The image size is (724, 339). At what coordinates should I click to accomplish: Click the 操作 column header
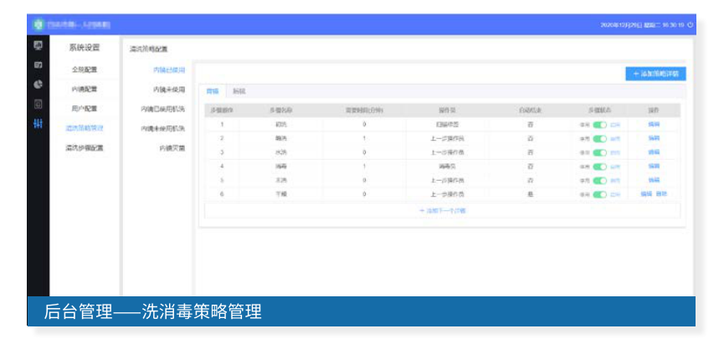pos(654,110)
